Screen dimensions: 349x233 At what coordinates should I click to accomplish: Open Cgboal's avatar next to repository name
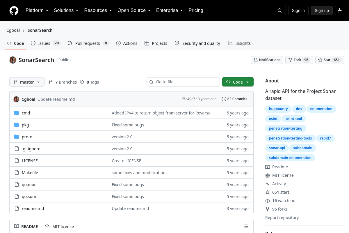[13, 60]
